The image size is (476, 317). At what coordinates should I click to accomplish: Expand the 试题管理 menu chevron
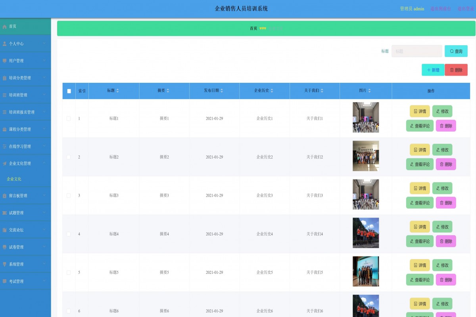pyautogui.click(x=44, y=212)
